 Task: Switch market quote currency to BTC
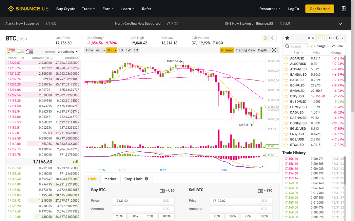tap(311, 38)
